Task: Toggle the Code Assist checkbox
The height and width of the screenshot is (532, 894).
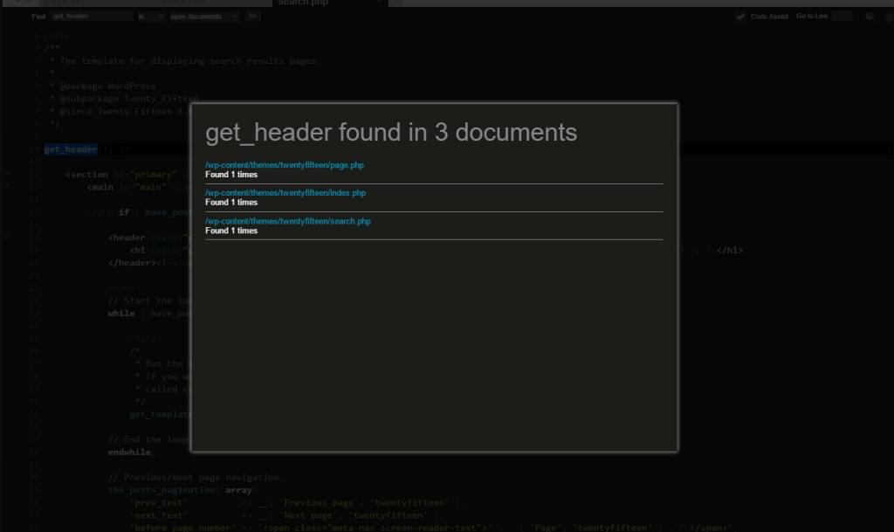Action: click(x=740, y=17)
